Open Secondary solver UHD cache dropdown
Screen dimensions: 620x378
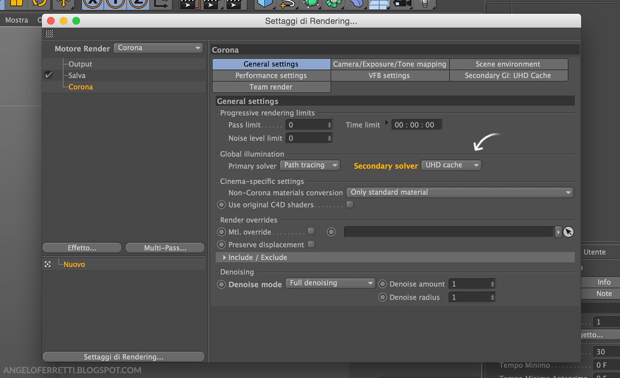click(451, 165)
